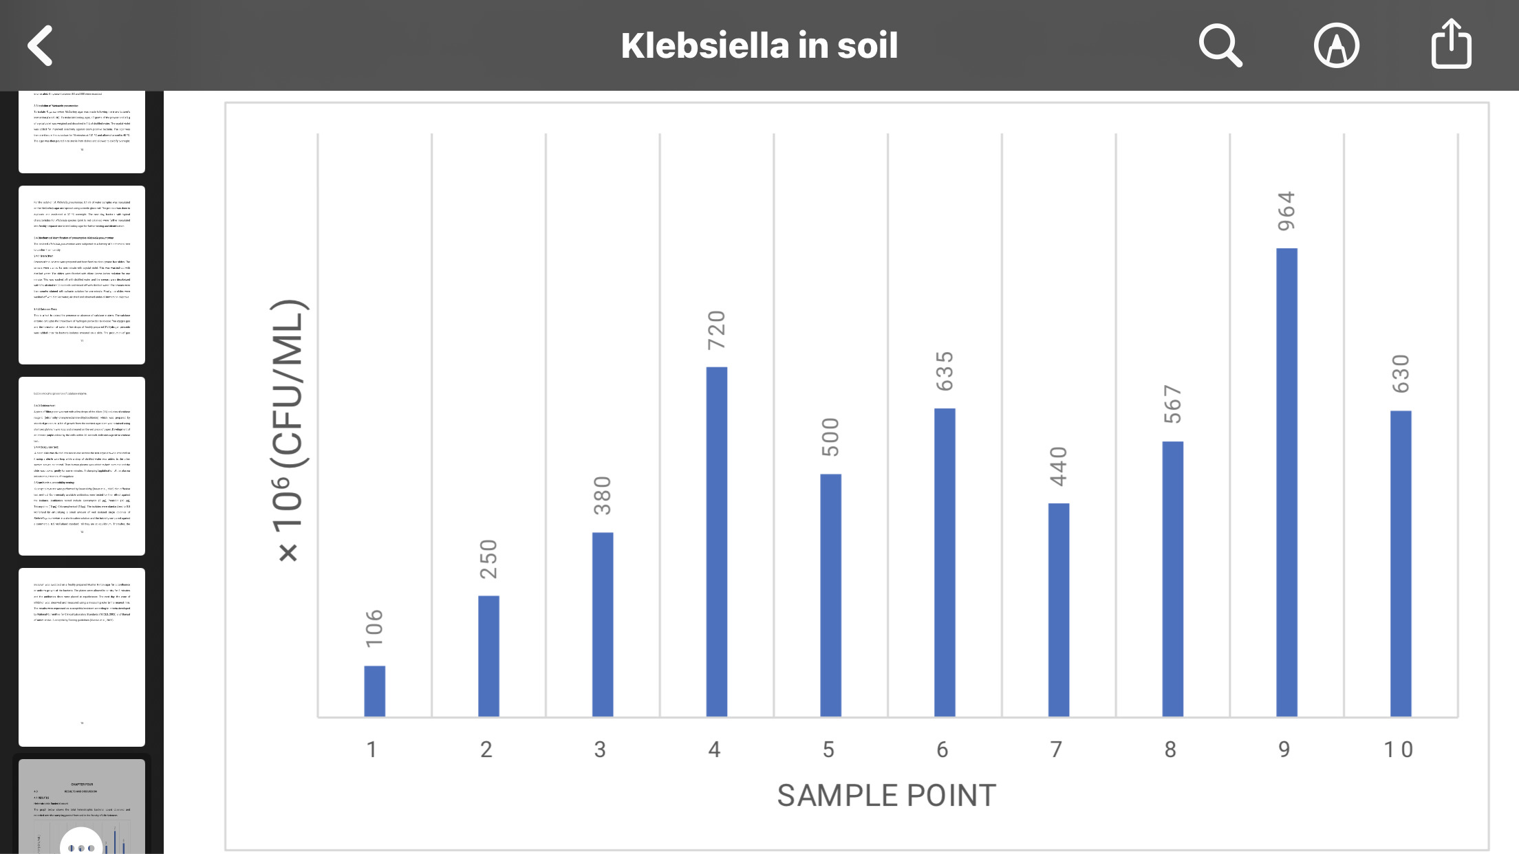The image size is (1519, 854).
Task: Tap the document title Klebsiella in soil
Action: coord(759,45)
